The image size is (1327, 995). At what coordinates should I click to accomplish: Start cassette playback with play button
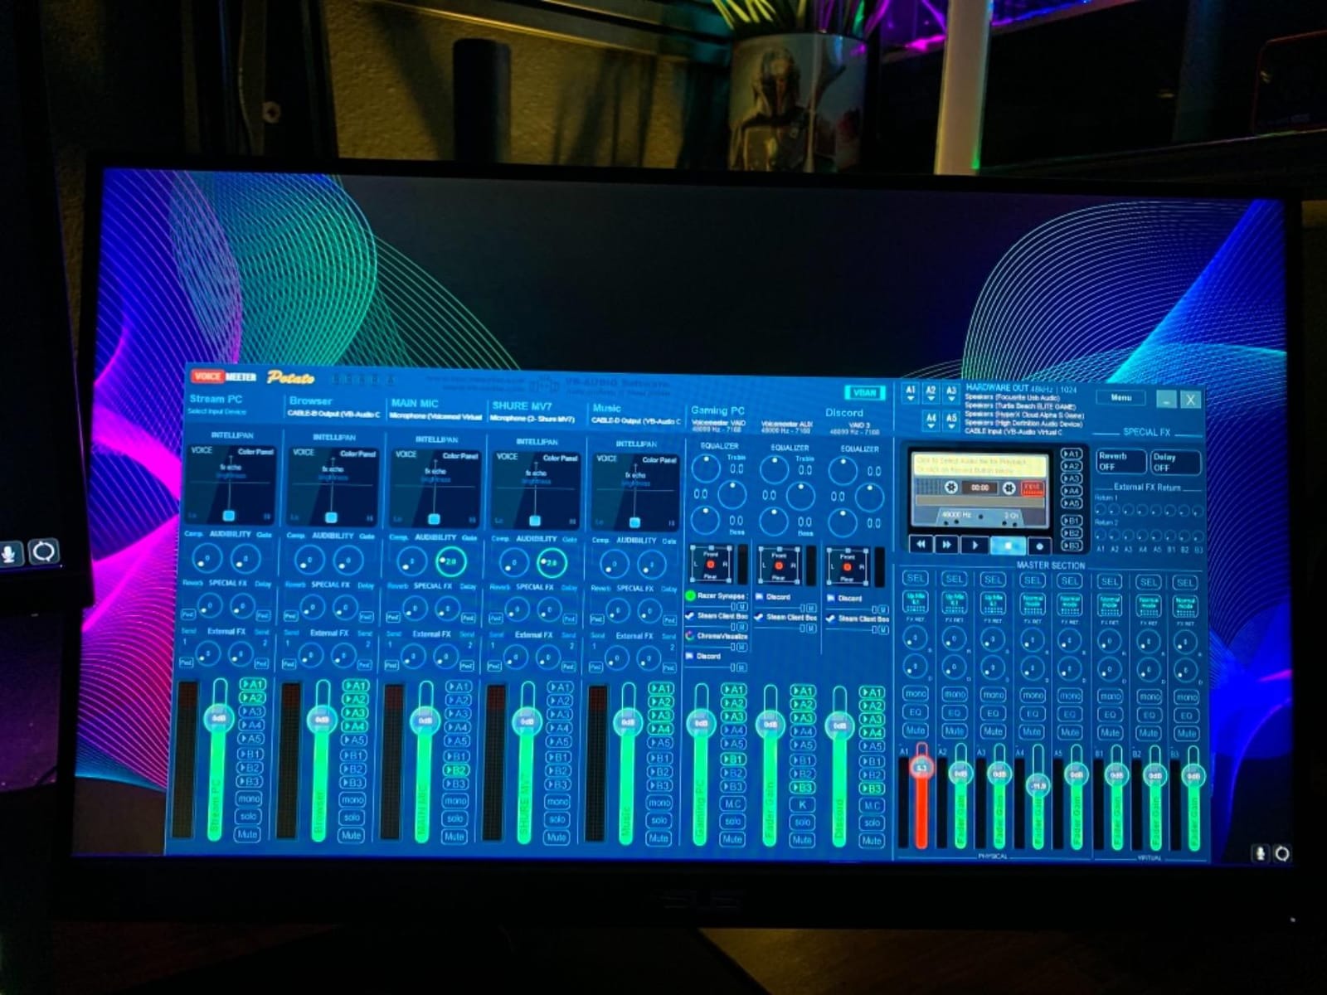tap(975, 546)
